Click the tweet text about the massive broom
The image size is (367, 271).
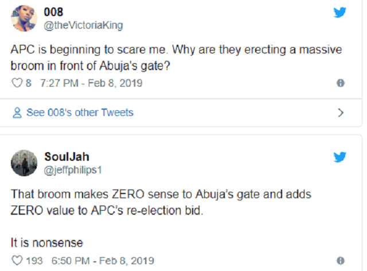[172, 57]
